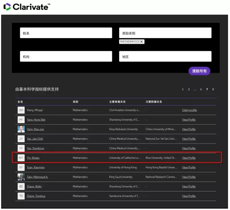
Task: Focus the 机构 institution input field
Action: (66, 56)
